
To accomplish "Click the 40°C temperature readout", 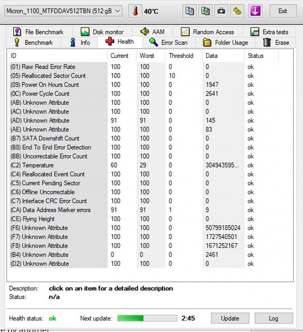I will coord(151,11).
